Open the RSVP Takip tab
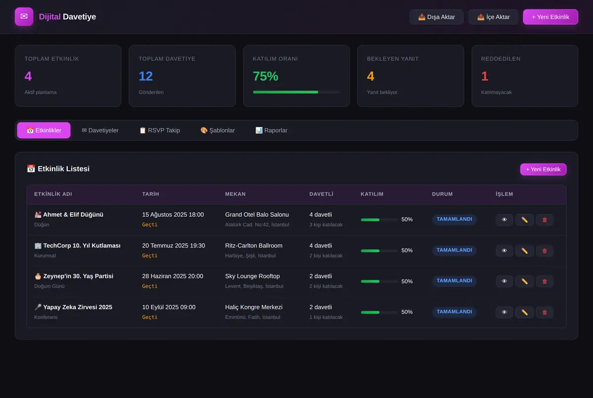Image resolution: width=593 pixels, height=398 pixels. (x=160, y=130)
